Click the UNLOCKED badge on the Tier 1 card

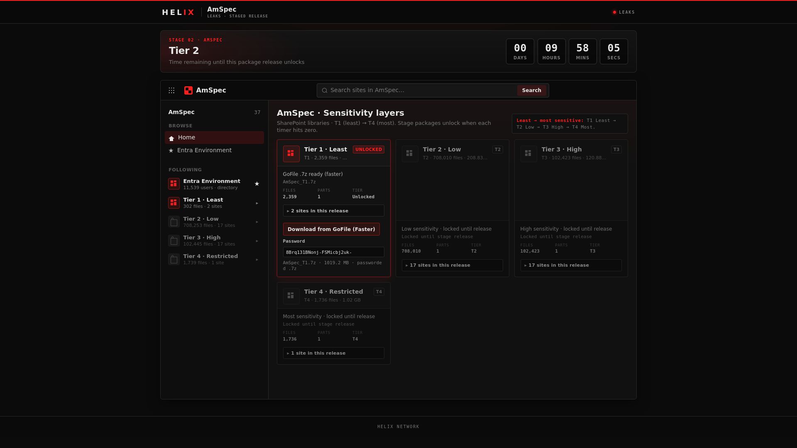(369, 150)
